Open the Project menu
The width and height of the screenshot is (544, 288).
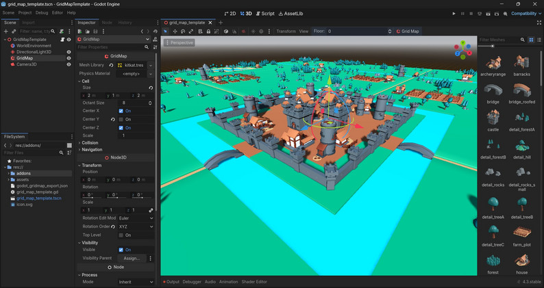click(x=25, y=13)
